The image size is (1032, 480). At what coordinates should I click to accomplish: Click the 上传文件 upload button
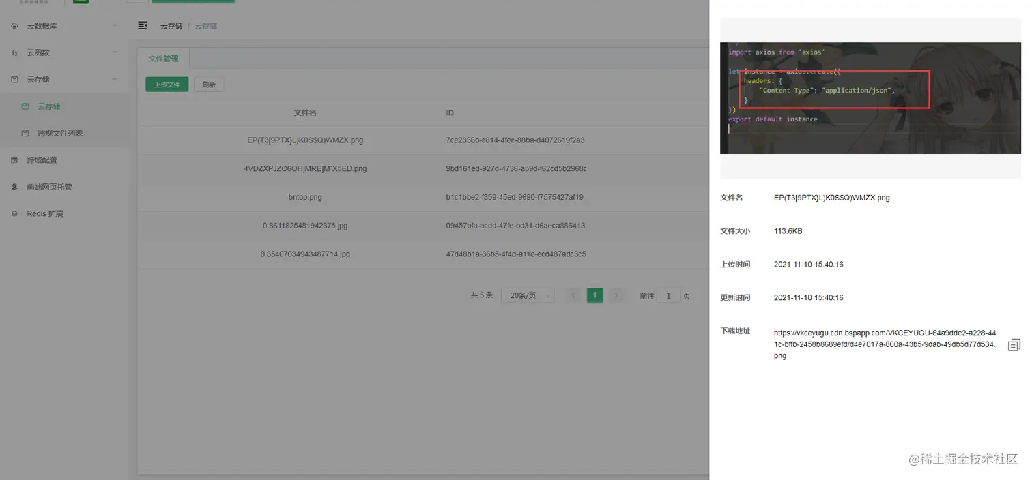pos(167,85)
